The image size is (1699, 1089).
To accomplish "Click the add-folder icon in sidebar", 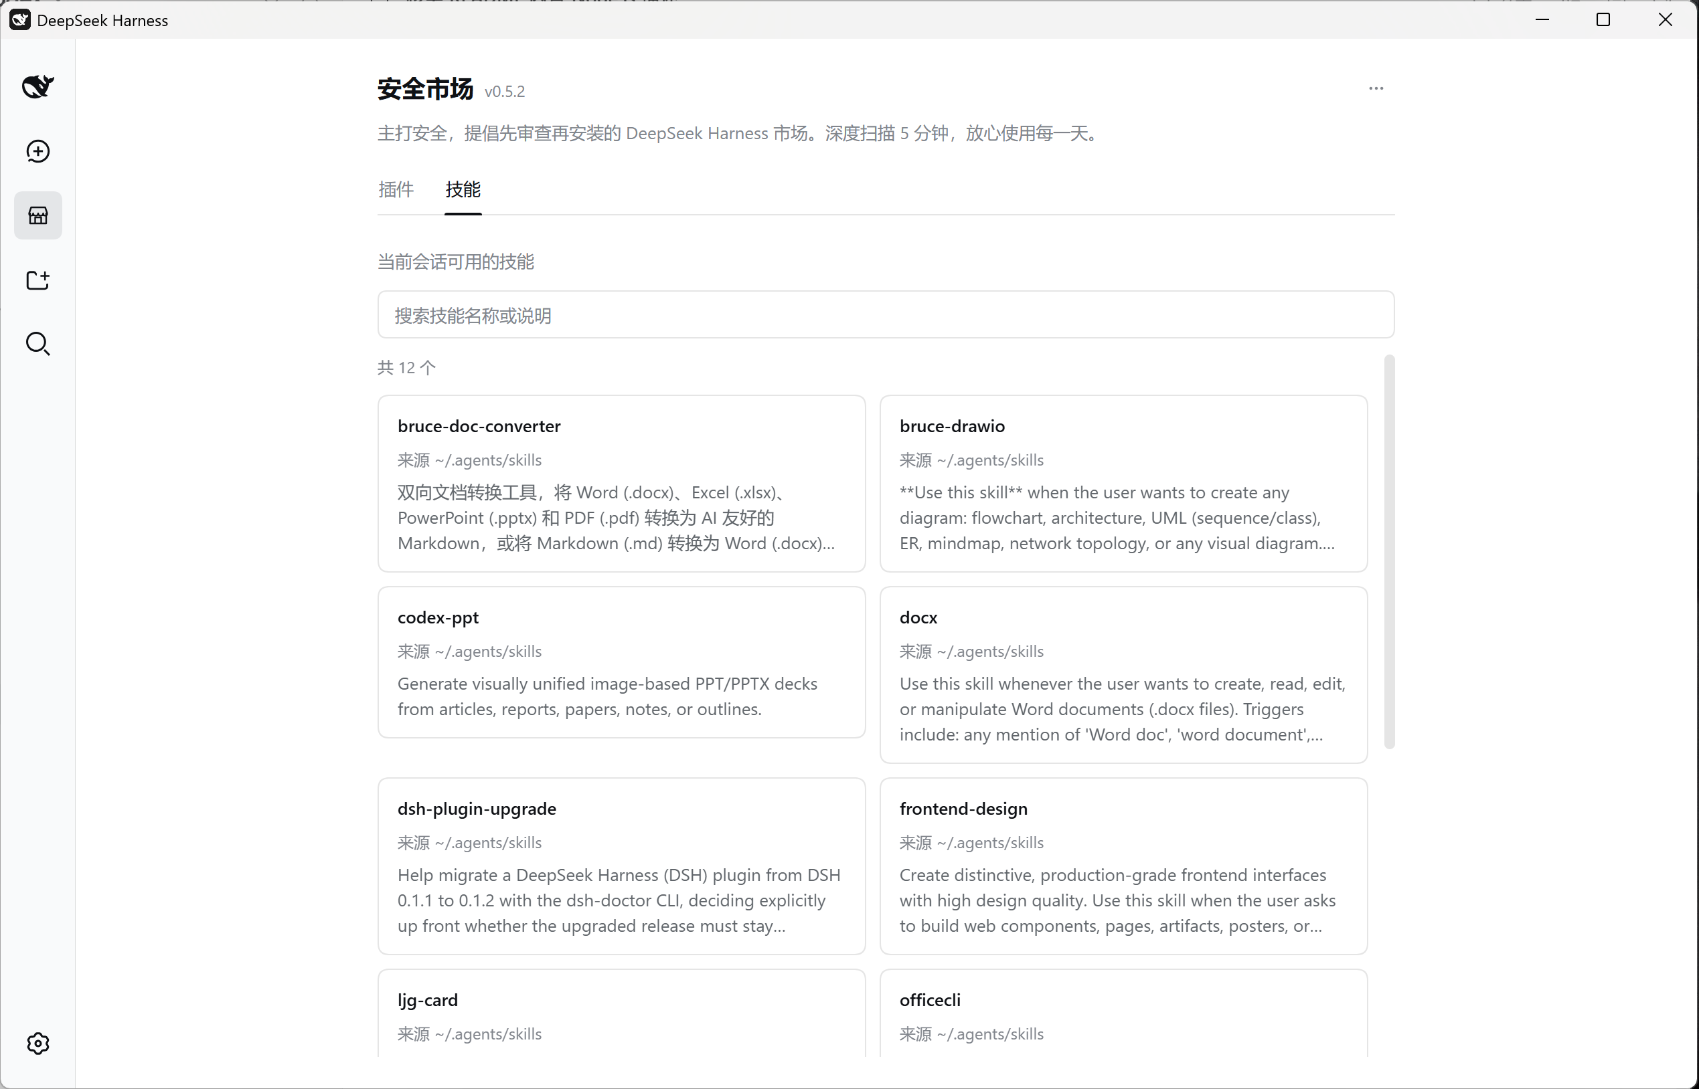I will point(37,280).
